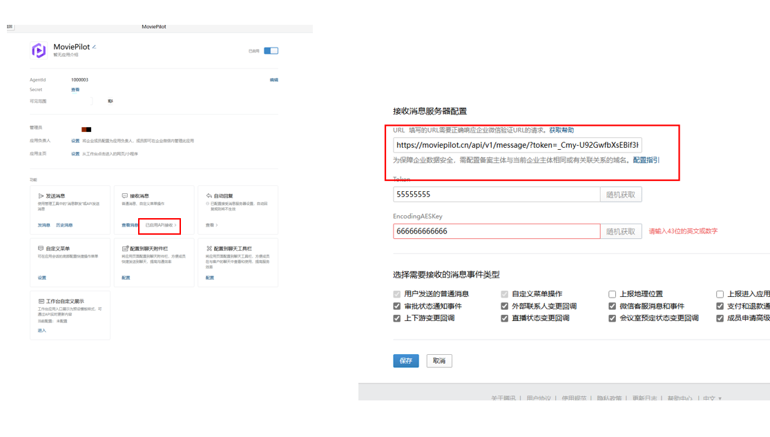Click the 工作台自定义展示 card icon
Image resolution: width=770 pixels, height=437 pixels.
(41, 301)
